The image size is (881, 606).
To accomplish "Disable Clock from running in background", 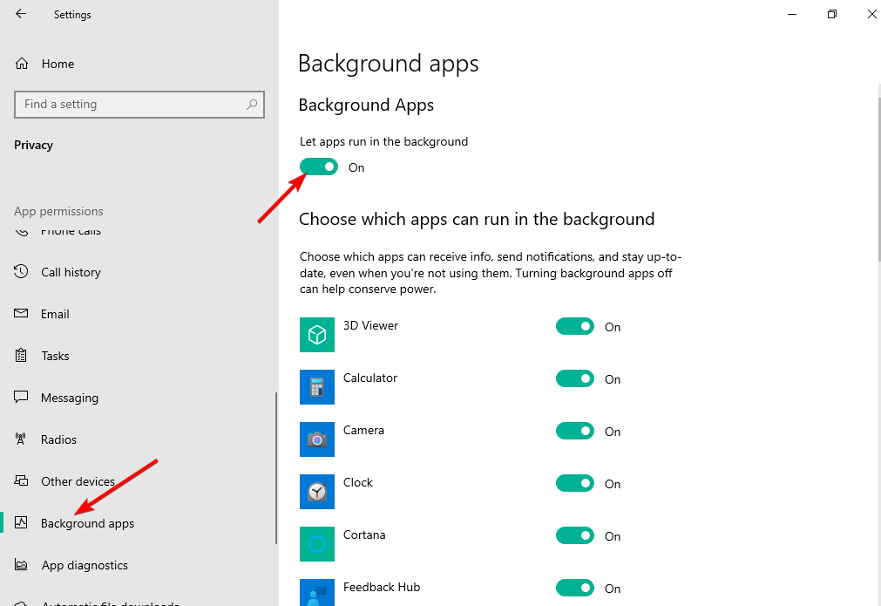I will pyautogui.click(x=574, y=483).
